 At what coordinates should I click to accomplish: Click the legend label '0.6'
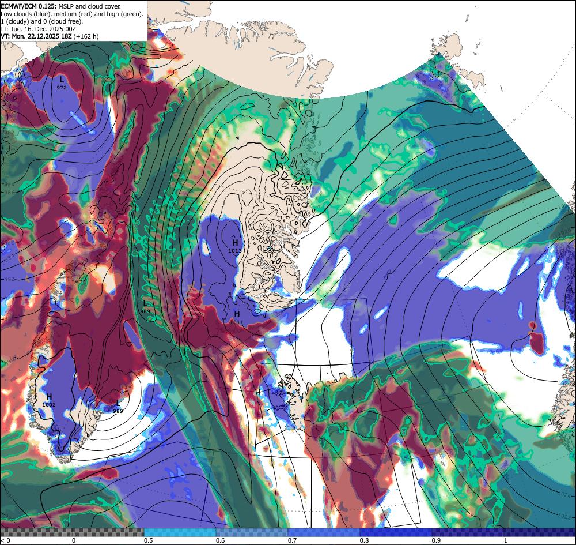coord(221,540)
